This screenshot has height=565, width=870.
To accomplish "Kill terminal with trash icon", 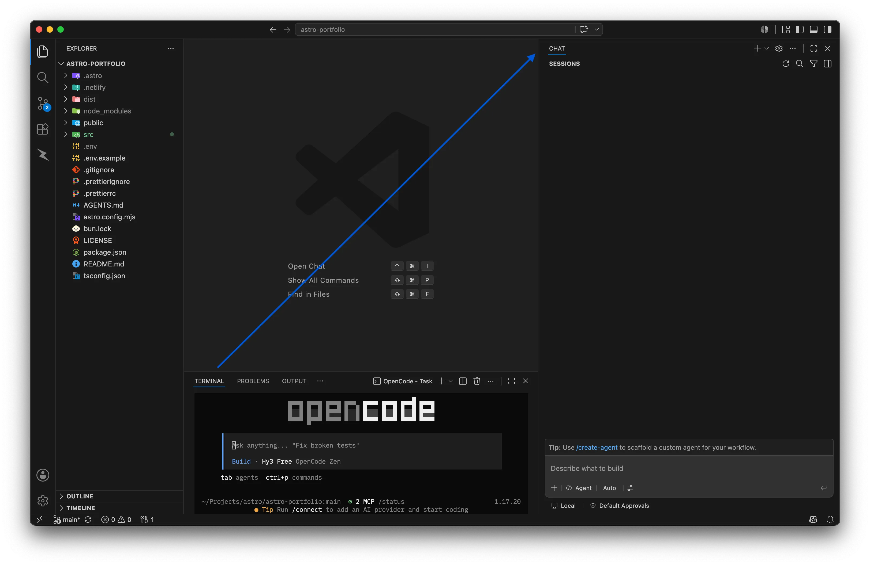I will [x=476, y=381].
